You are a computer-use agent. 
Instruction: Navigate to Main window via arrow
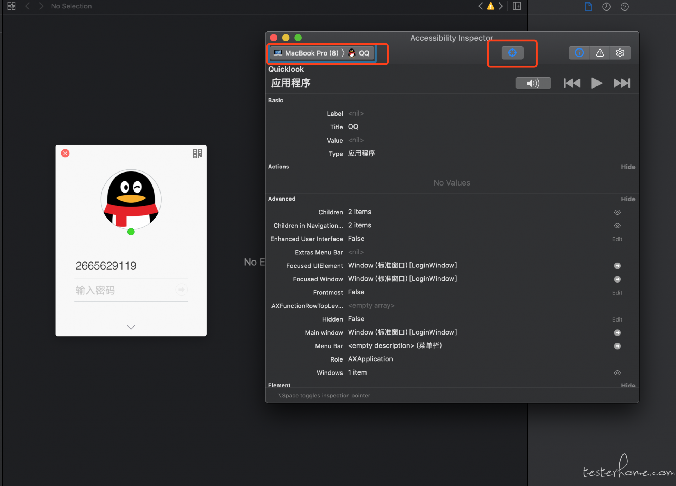pos(617,333)
